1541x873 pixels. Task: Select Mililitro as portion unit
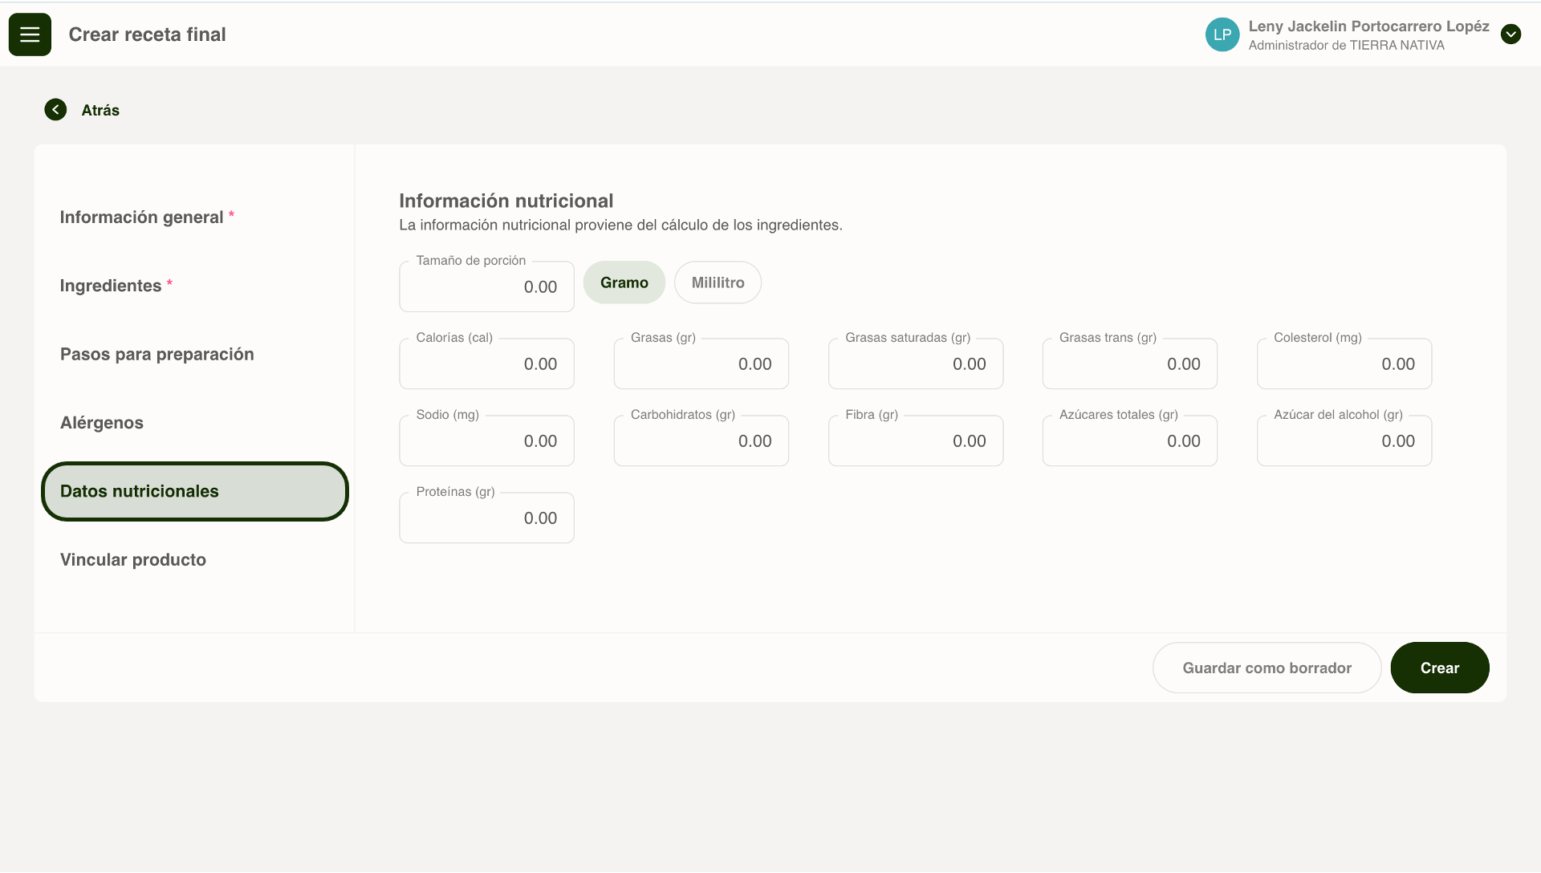click(718, 282)
